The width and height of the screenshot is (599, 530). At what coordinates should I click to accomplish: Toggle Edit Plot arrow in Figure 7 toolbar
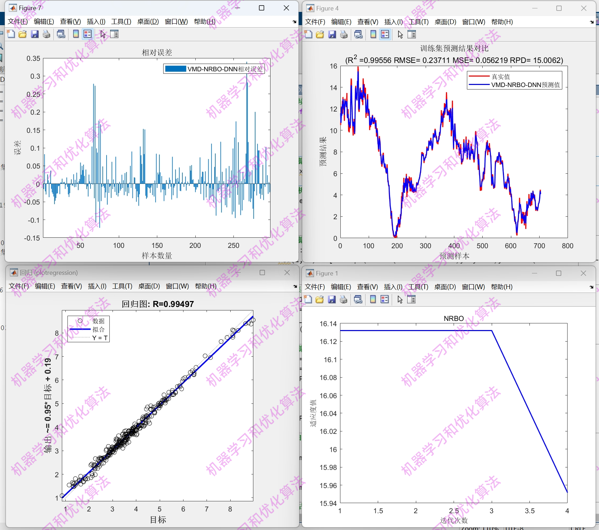coord(103,34)
